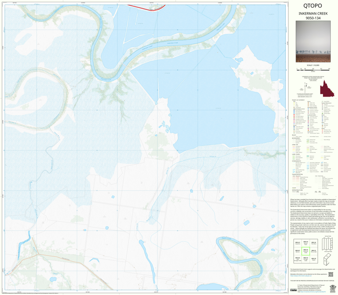Select the misty landscape photo thumbnail
The image size is (338, 295).
click(313, 42)
